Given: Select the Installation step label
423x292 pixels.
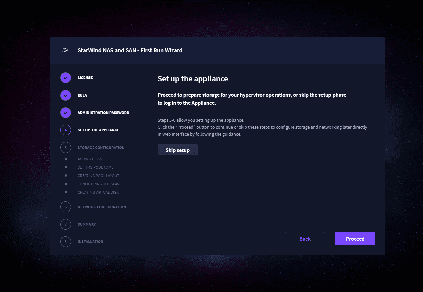Looking at the screenshot, I should pyautogui.click(x=90, y=242).
